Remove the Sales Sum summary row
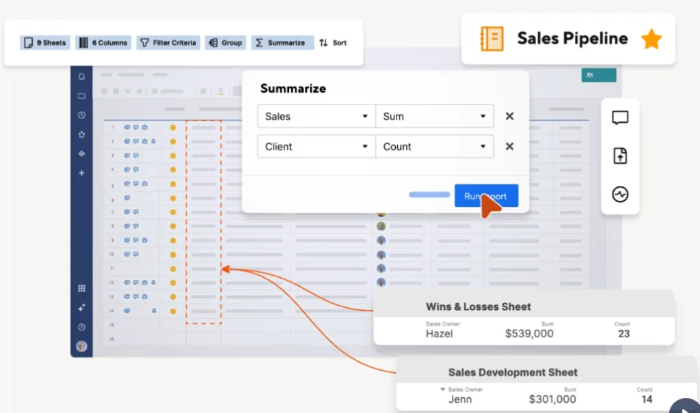Screen dimensions: 700x413 [x=509, y=117]
